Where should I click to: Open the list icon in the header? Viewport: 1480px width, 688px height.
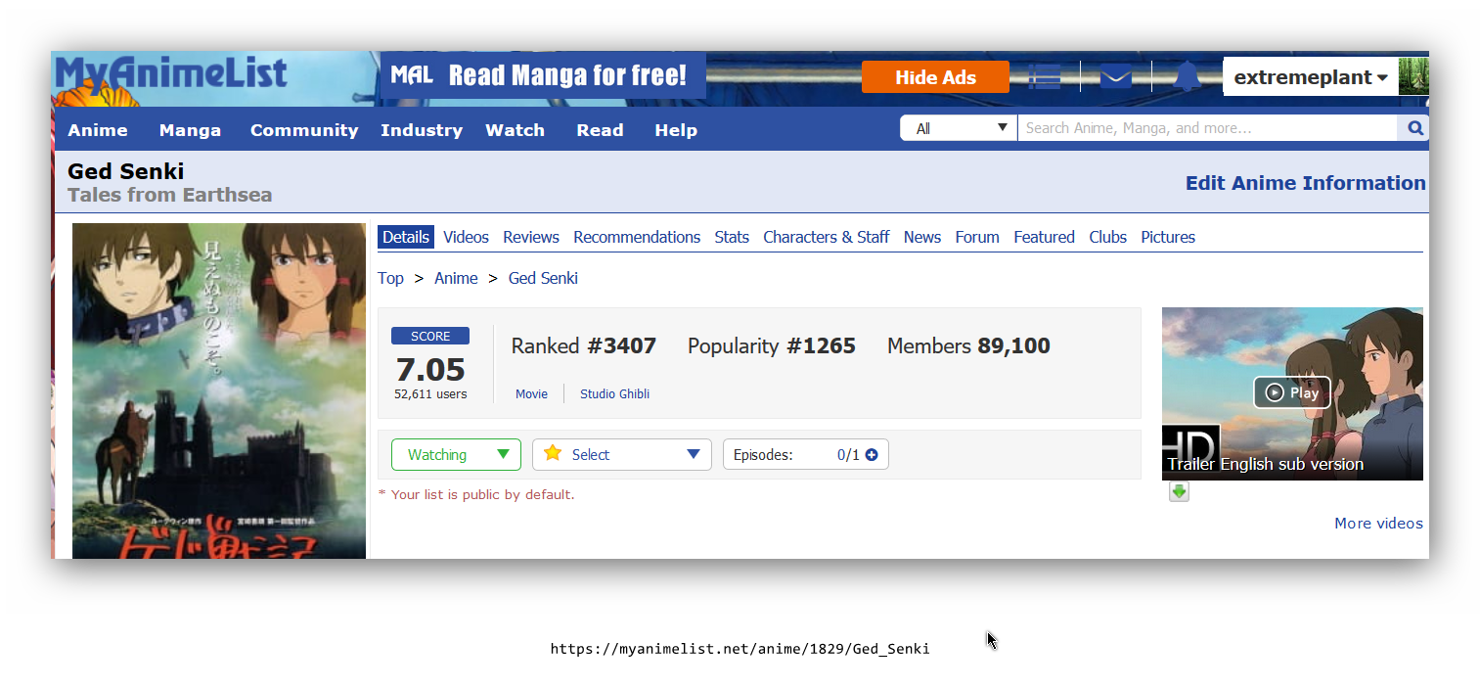pos(1044,76)
